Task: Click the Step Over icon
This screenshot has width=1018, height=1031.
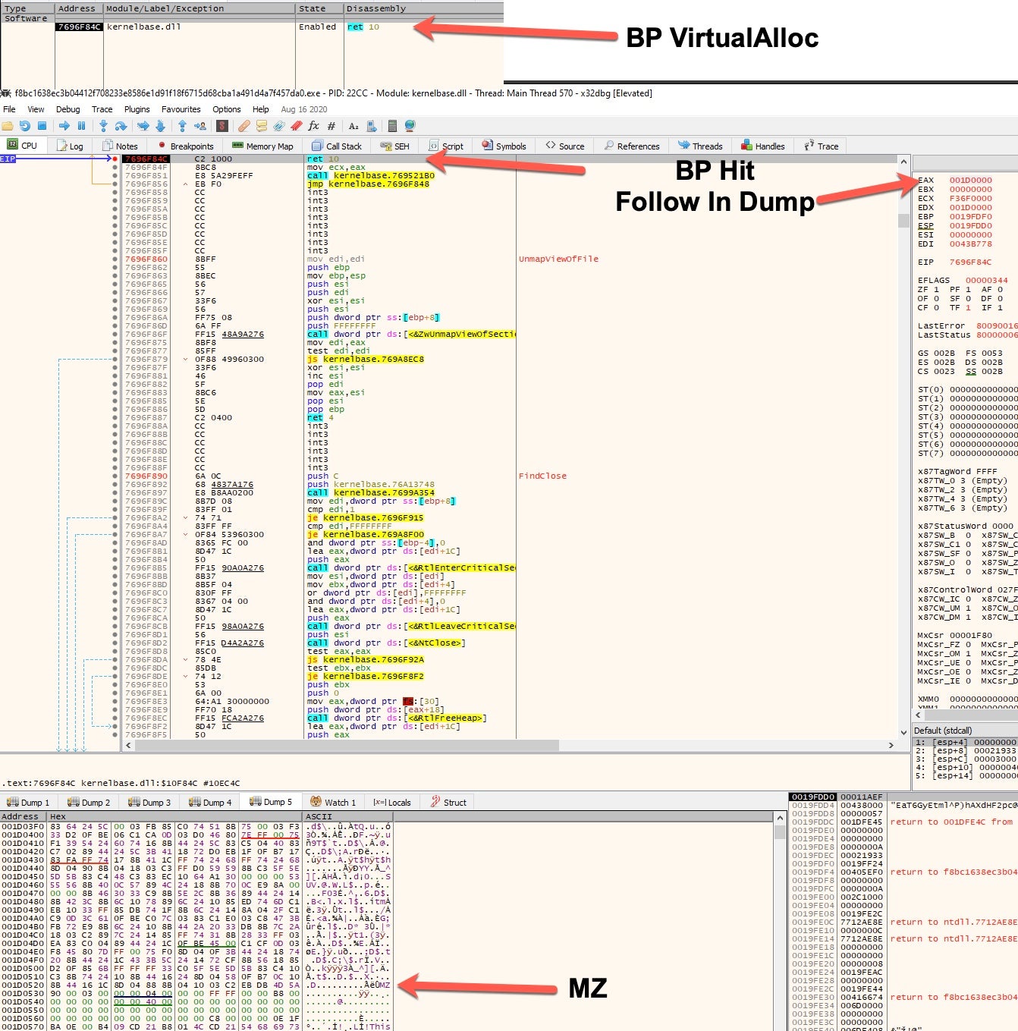Action: 121,126
